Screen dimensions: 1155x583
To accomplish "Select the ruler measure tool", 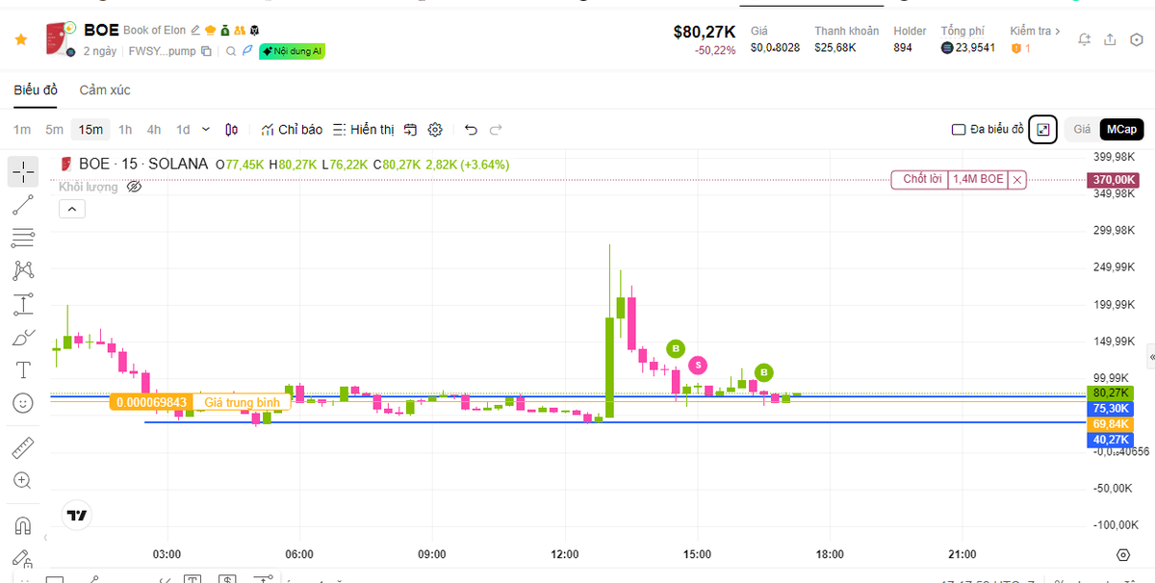I will click(23, 448).
